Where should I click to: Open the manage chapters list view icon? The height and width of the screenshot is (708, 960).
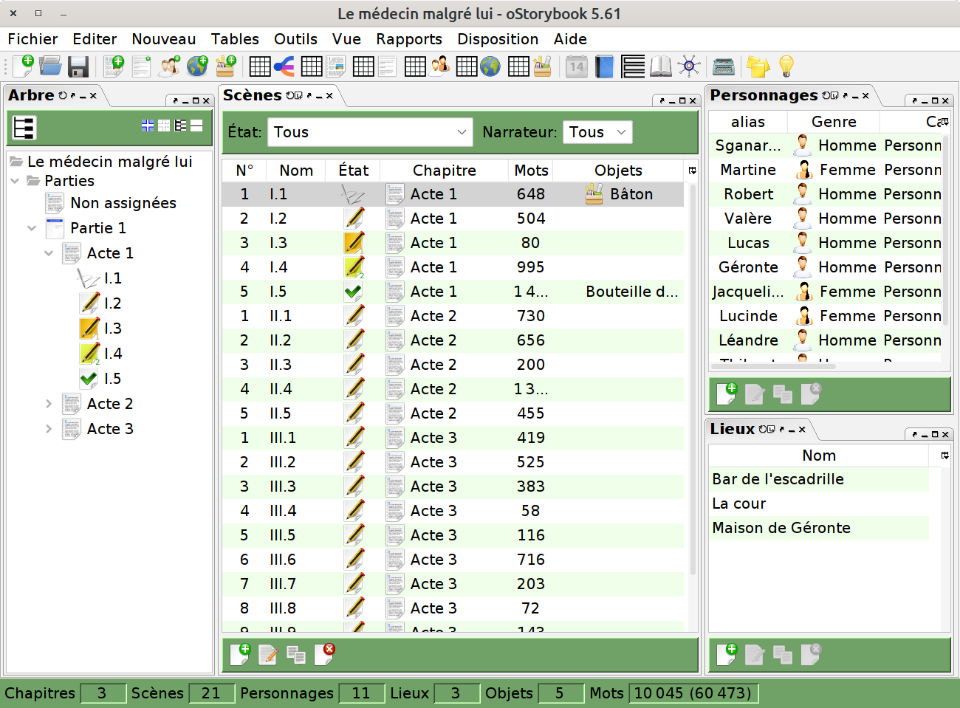point(633,66)
